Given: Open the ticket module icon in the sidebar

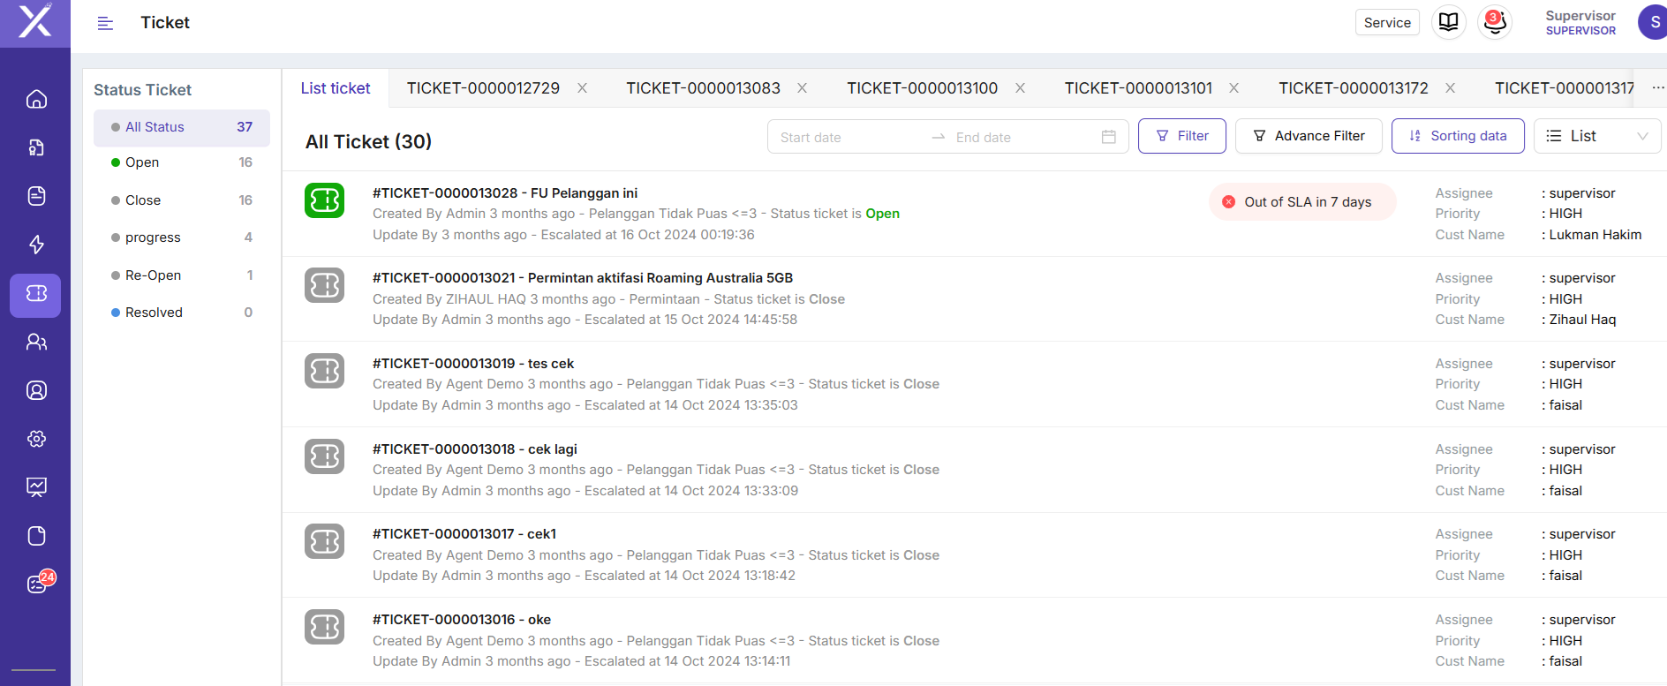Looking at the screenshot, I should [36, 294].
